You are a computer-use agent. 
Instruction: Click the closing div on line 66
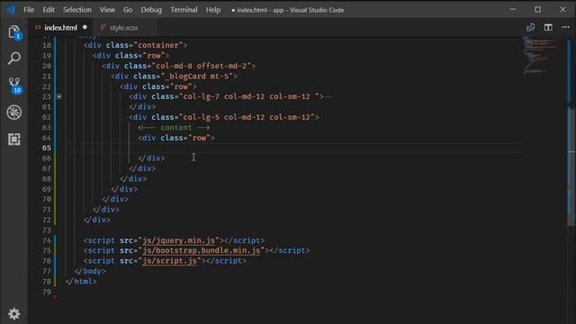pos(151,158)
